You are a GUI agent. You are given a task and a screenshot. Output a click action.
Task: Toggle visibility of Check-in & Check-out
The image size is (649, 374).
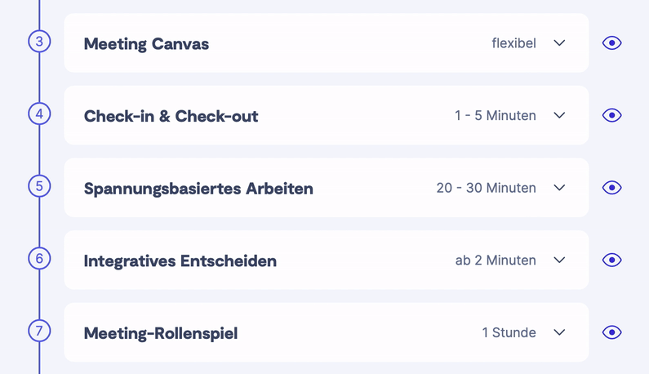611,115
